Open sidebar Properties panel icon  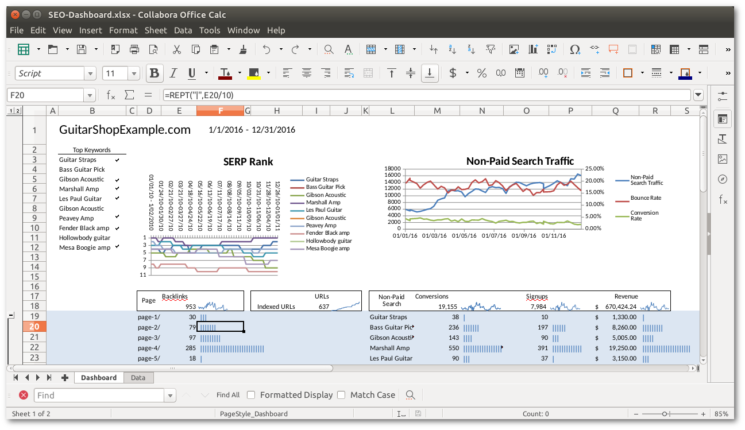click(723, 119)
